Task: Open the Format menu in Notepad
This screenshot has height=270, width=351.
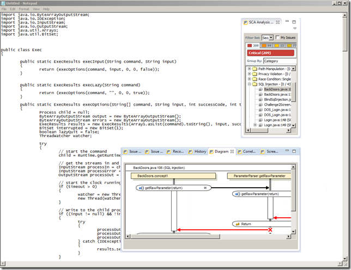Action: coord(24,9)
